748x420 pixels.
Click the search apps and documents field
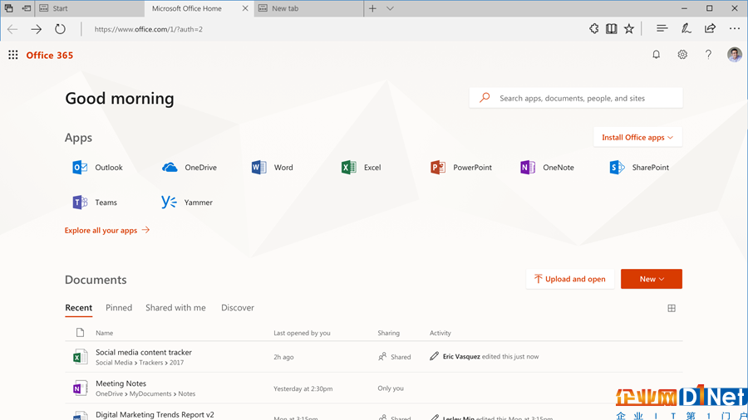click(x=576, y=98)
